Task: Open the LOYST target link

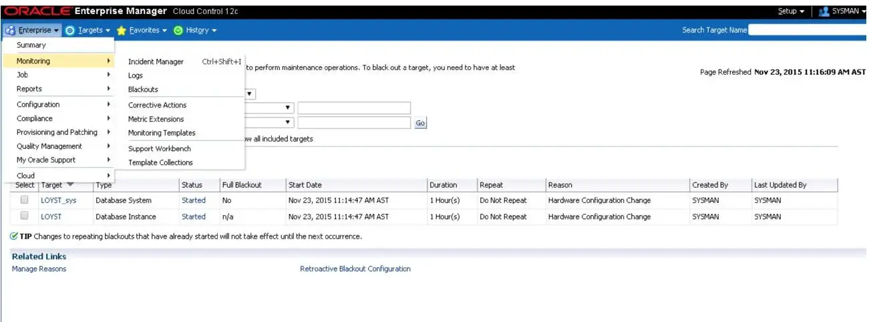Action: 51,216
